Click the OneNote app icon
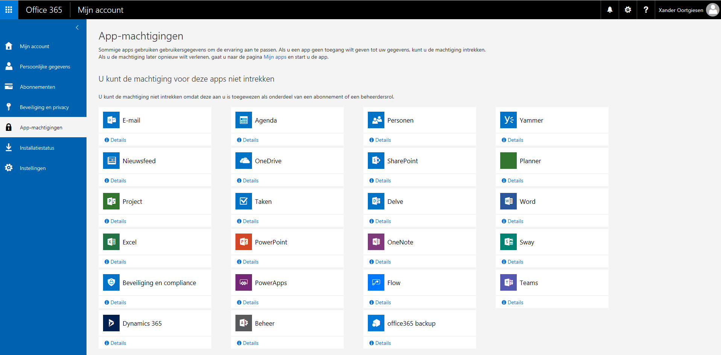This screenshot has height=355, width=721. tap(376, 242)
